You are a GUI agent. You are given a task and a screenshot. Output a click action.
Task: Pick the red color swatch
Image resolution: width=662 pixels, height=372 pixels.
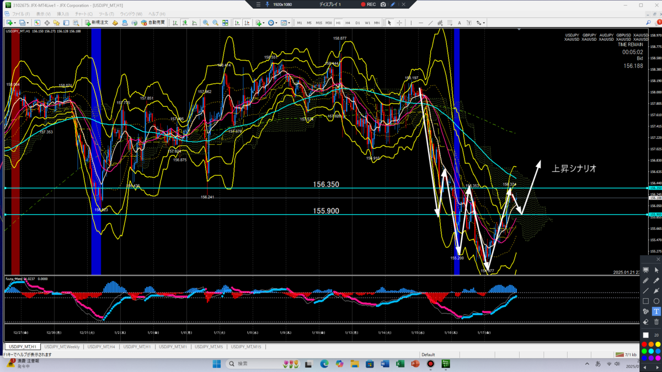644,344
